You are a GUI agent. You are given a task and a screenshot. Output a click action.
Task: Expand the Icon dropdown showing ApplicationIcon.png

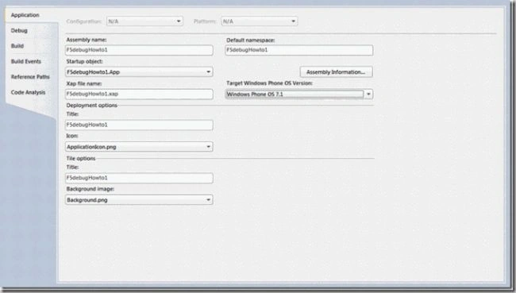point(139,147)
